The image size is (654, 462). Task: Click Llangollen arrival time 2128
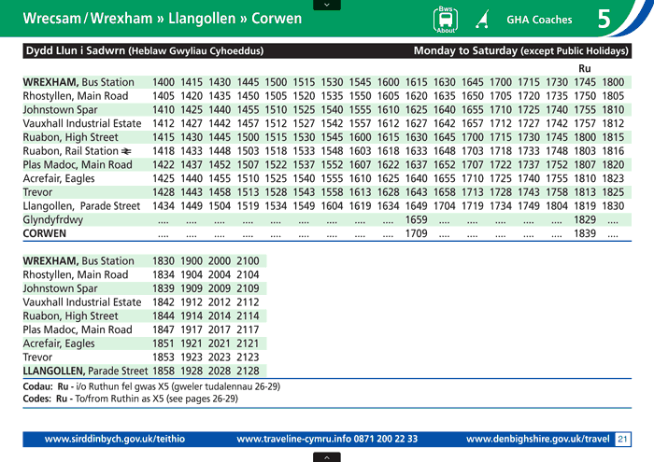[x=248, y=371]
